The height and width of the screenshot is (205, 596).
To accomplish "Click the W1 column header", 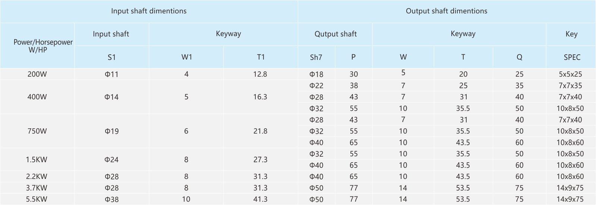I will tap(186, 57).
